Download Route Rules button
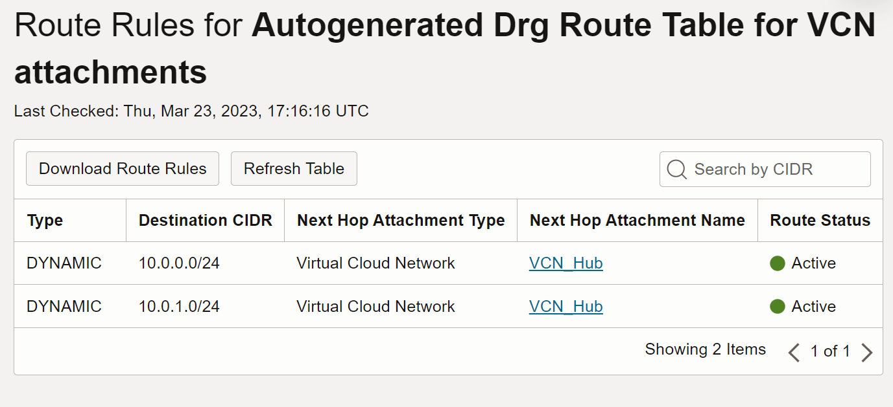 pos(123,169)
